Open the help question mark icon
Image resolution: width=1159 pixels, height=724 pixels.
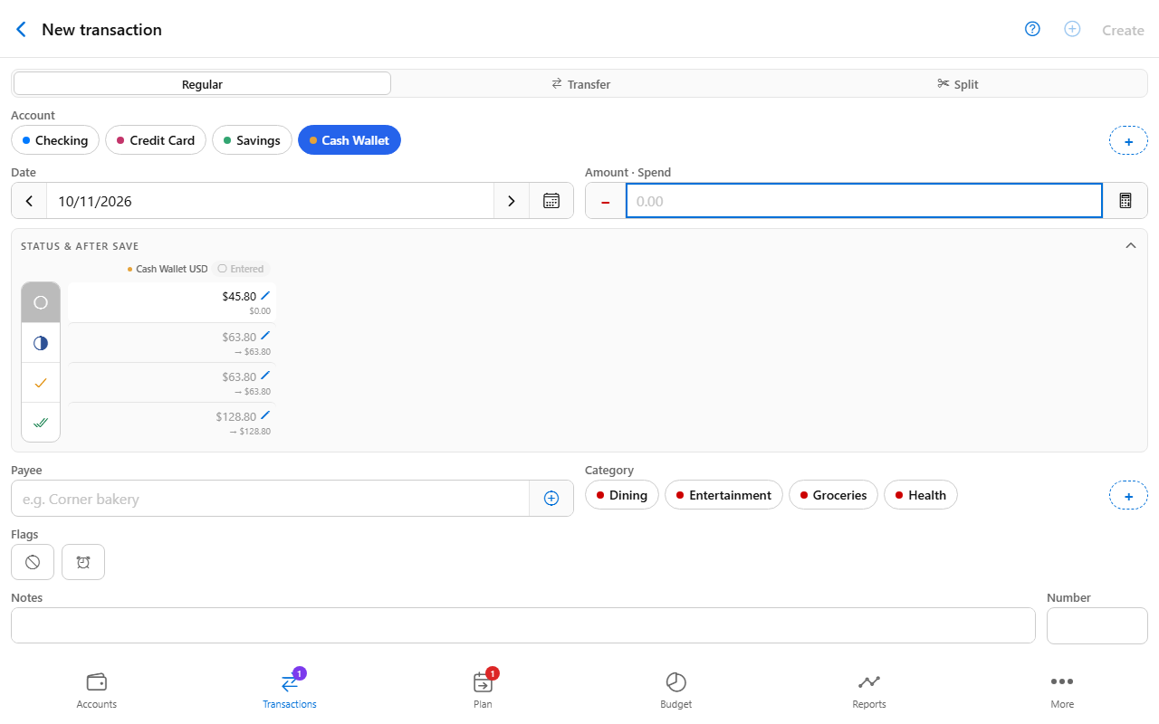point(1032,29)
